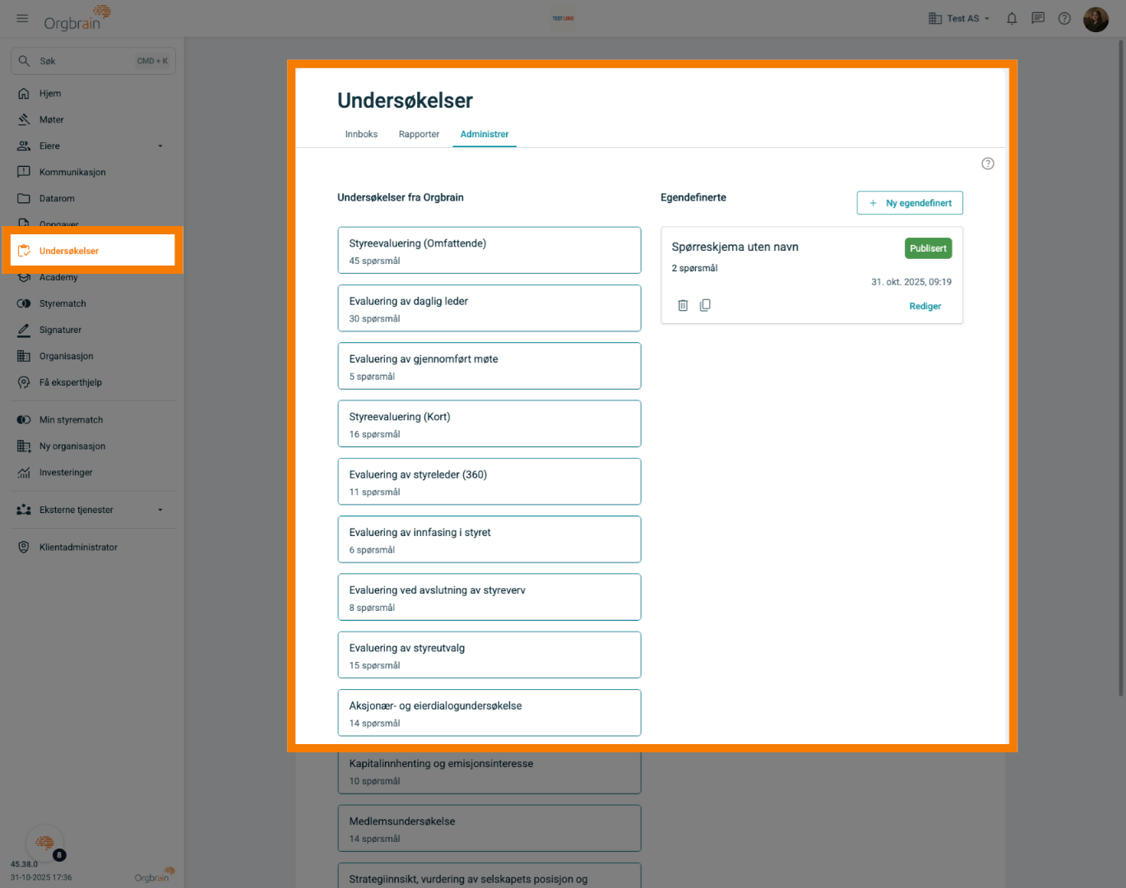Viewport: 1126px width, 888px height.
Task: Open Styreevaluering (Omfattende) survey
Action: tap(489, 251)
